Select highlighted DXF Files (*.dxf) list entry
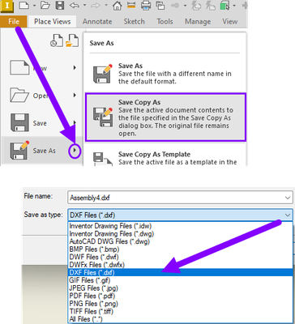The height and width of the screenshot is (324, 295). click(181, 273)
